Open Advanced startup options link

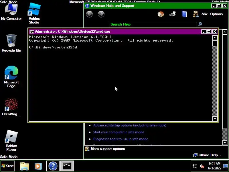130,125
